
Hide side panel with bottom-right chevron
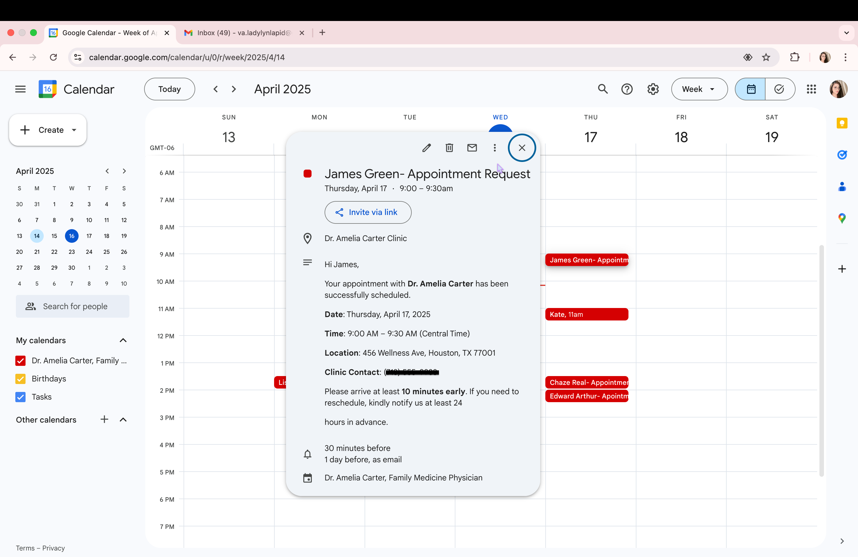tap(842, 541)
